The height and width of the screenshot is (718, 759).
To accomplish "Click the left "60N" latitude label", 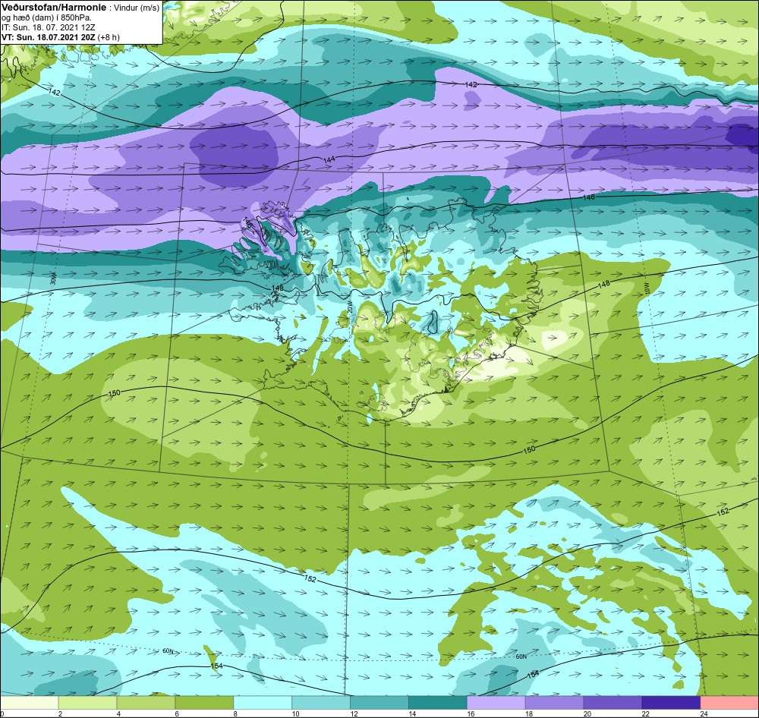I will coord(168,651).
